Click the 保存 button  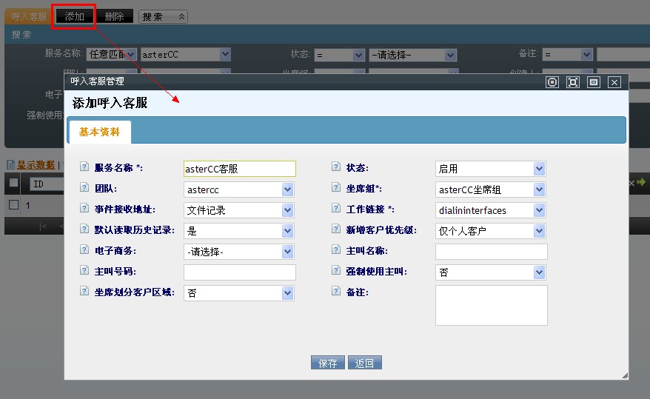(328, 363)
